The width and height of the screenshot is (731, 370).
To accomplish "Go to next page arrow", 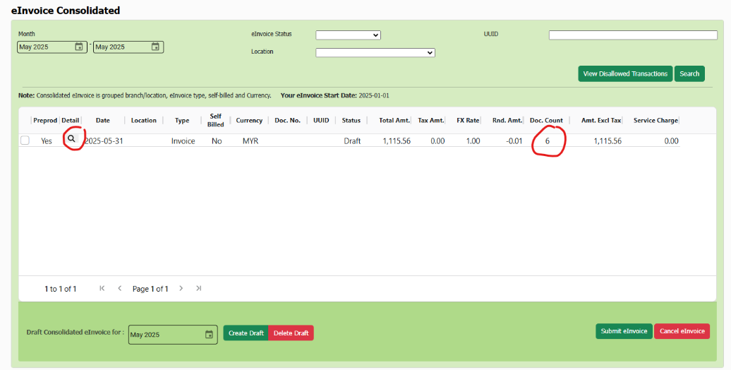I will pos(181,289).
